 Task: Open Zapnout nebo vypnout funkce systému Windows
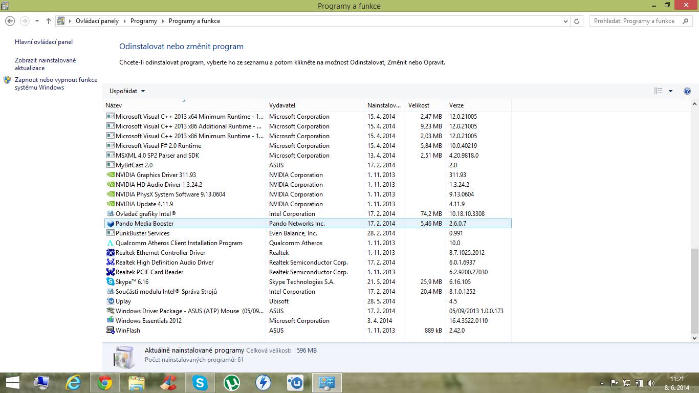56,83
